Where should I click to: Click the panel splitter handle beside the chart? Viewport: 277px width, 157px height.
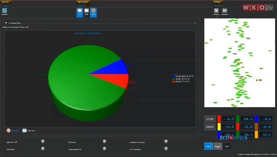coord(200,86)
